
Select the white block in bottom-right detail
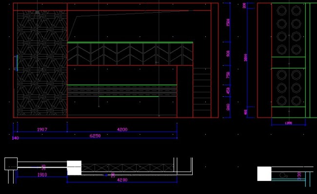(x=264, y=174)
